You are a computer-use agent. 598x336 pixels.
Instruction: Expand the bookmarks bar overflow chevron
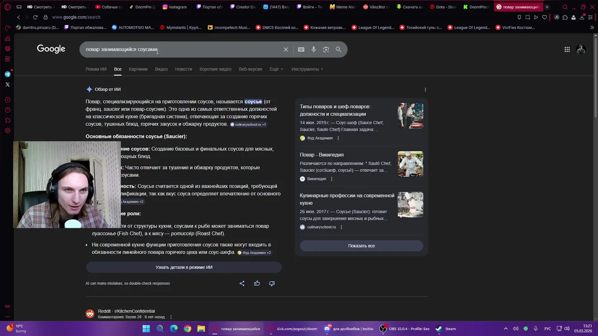click(592, 28)
